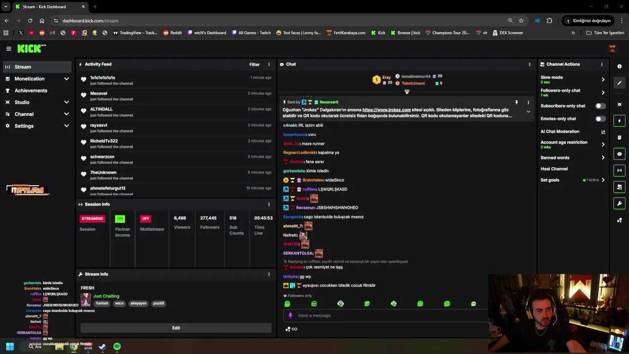Open the YouTube bookmark icon
The image size is (629, 354).
click(x=31, y=33)
